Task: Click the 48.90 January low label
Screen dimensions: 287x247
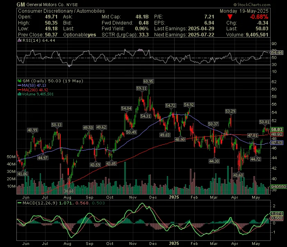Action: click(x=180, y=139)
